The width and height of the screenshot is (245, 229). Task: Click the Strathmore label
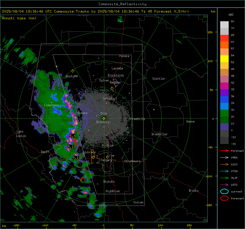tap(132, 161)
